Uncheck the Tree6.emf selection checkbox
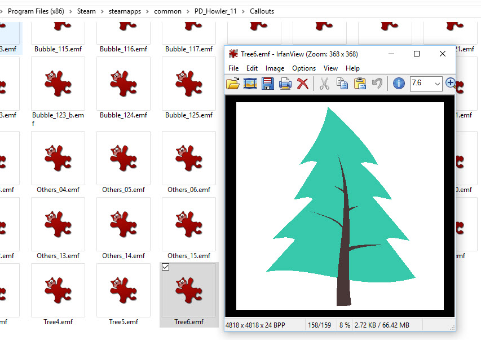This screenshot has width=481, height=340. (165, 267)
